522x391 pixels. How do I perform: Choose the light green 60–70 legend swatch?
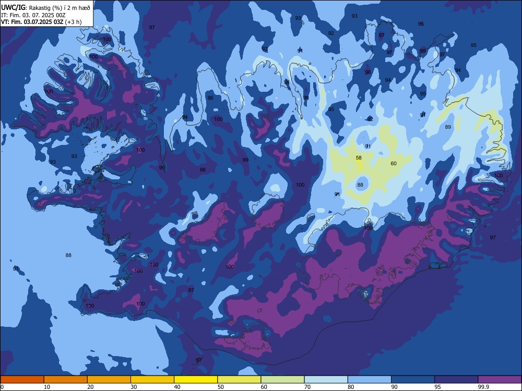click(x=282, y=380)
